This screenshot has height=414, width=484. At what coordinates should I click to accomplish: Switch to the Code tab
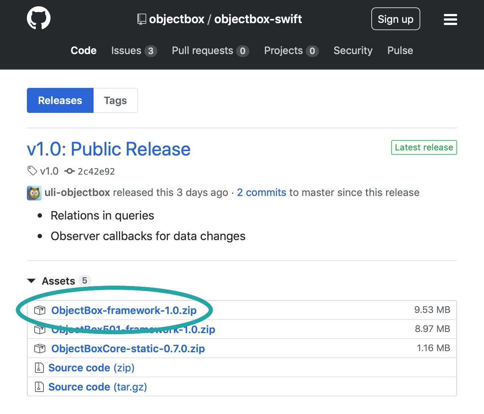pos(84,50)
